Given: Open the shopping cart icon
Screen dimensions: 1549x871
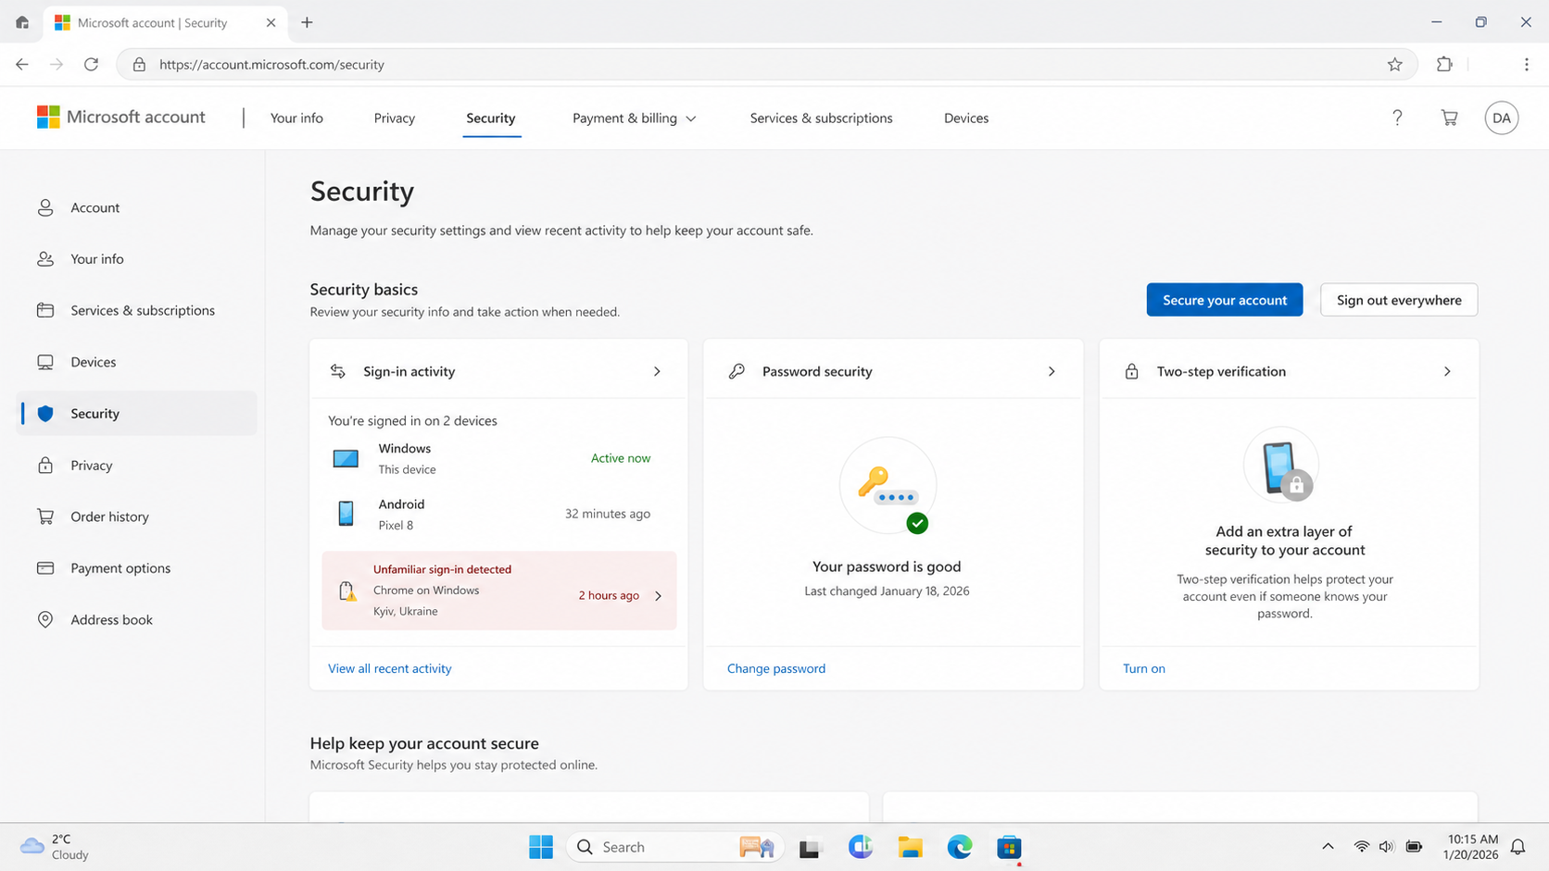Looking at the screenshot, I should 1449,118.
